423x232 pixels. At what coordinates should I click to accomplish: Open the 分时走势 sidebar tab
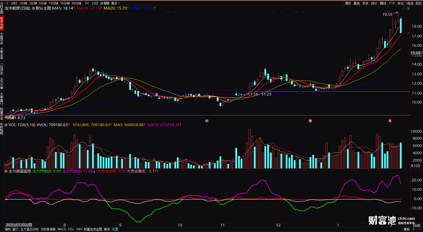(2, 8)
